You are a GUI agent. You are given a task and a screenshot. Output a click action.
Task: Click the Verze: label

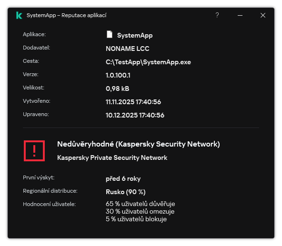pos(30,74)
